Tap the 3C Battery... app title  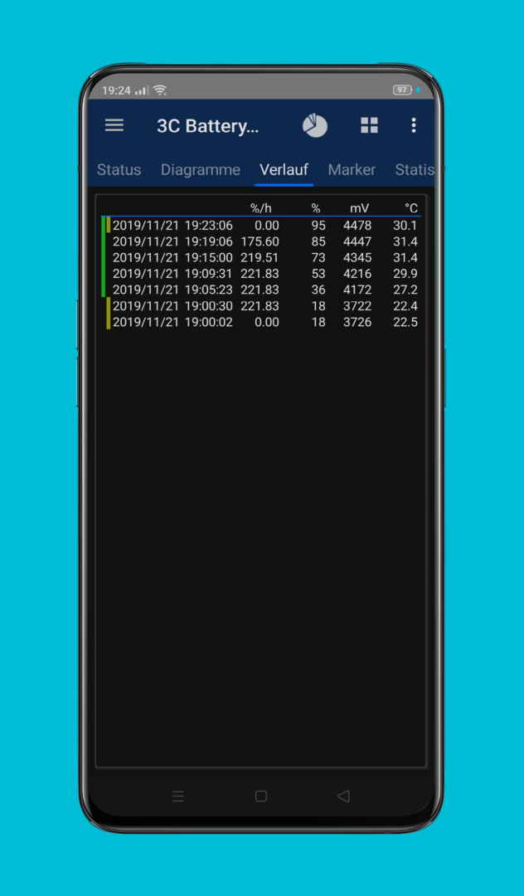coord(208,126)
